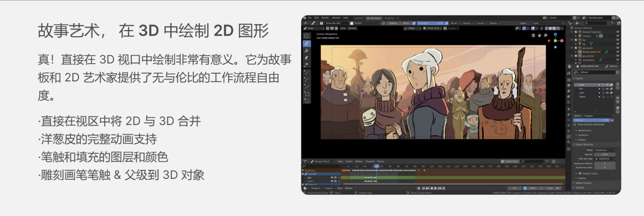Click the current frame 34 field
This screenshot has height=216, width=644.
(515, 188)
